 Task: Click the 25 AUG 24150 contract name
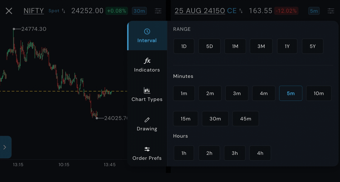(200, 11)
